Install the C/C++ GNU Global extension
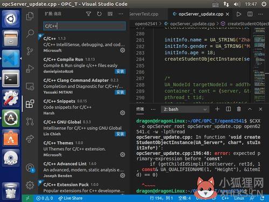 click(x=120, y=134)
